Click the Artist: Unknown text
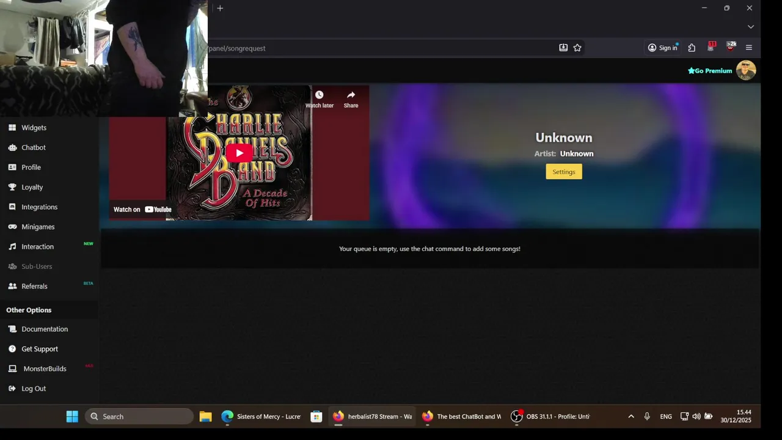The image size is (782, 440). coord(564,154)
